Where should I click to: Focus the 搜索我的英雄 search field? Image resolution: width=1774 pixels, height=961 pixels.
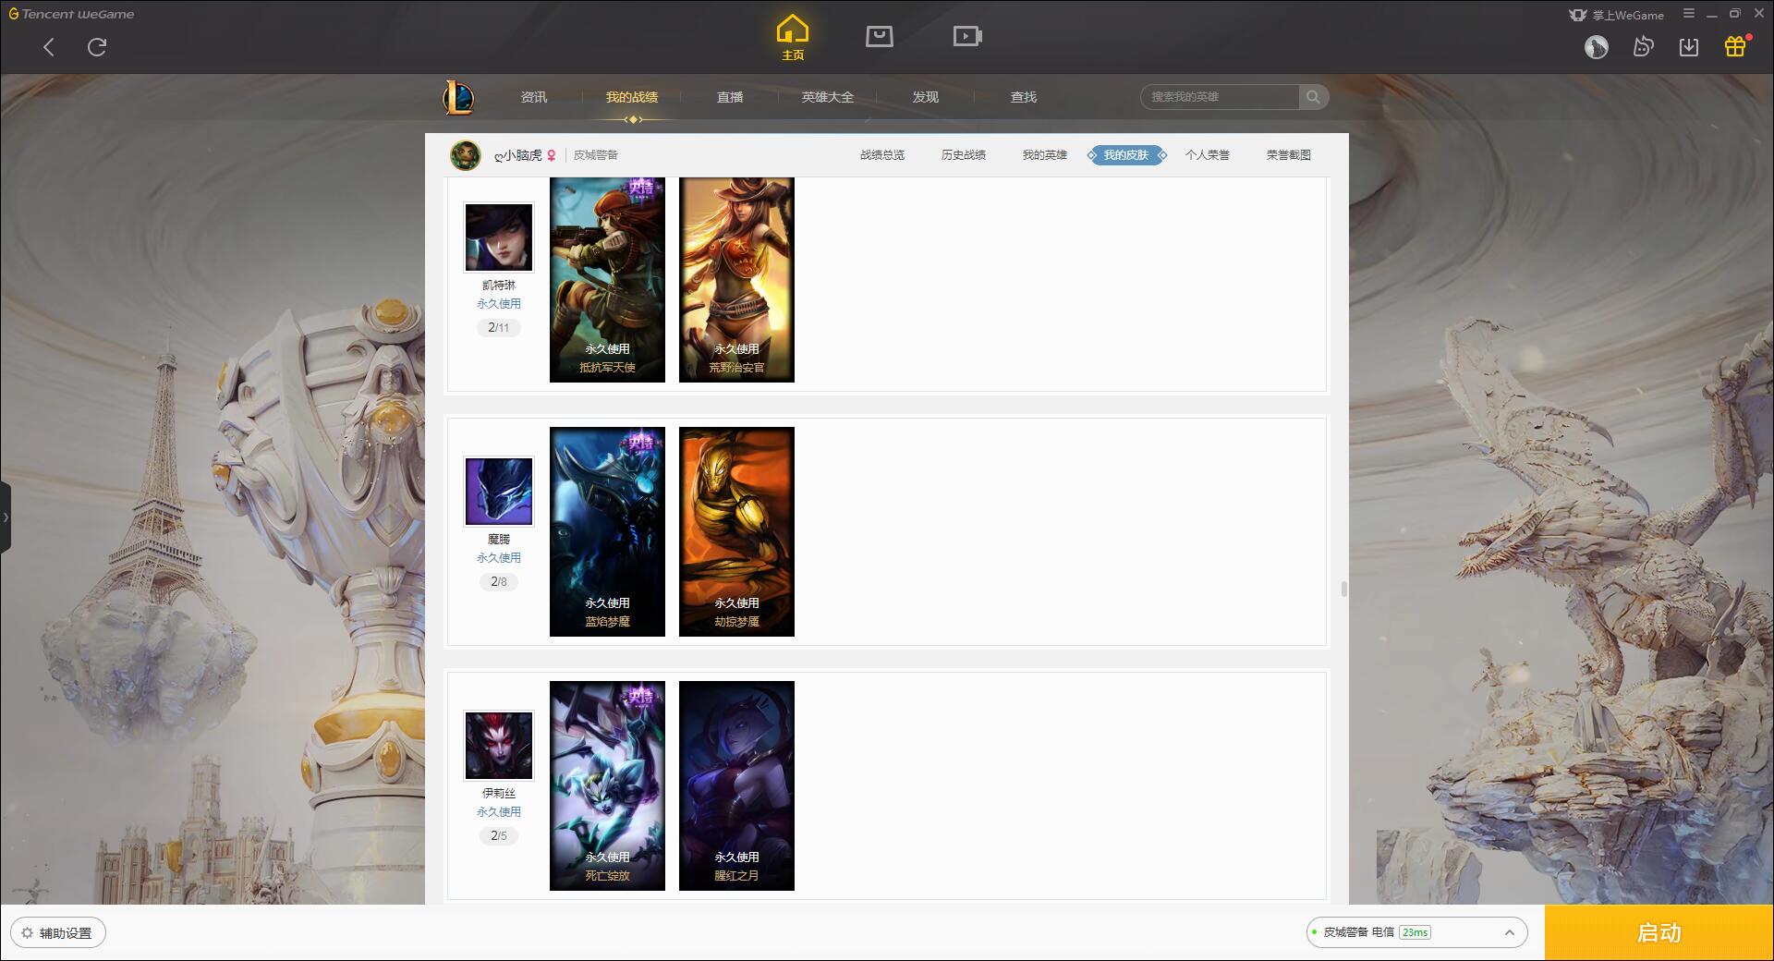click(1220, 97)
